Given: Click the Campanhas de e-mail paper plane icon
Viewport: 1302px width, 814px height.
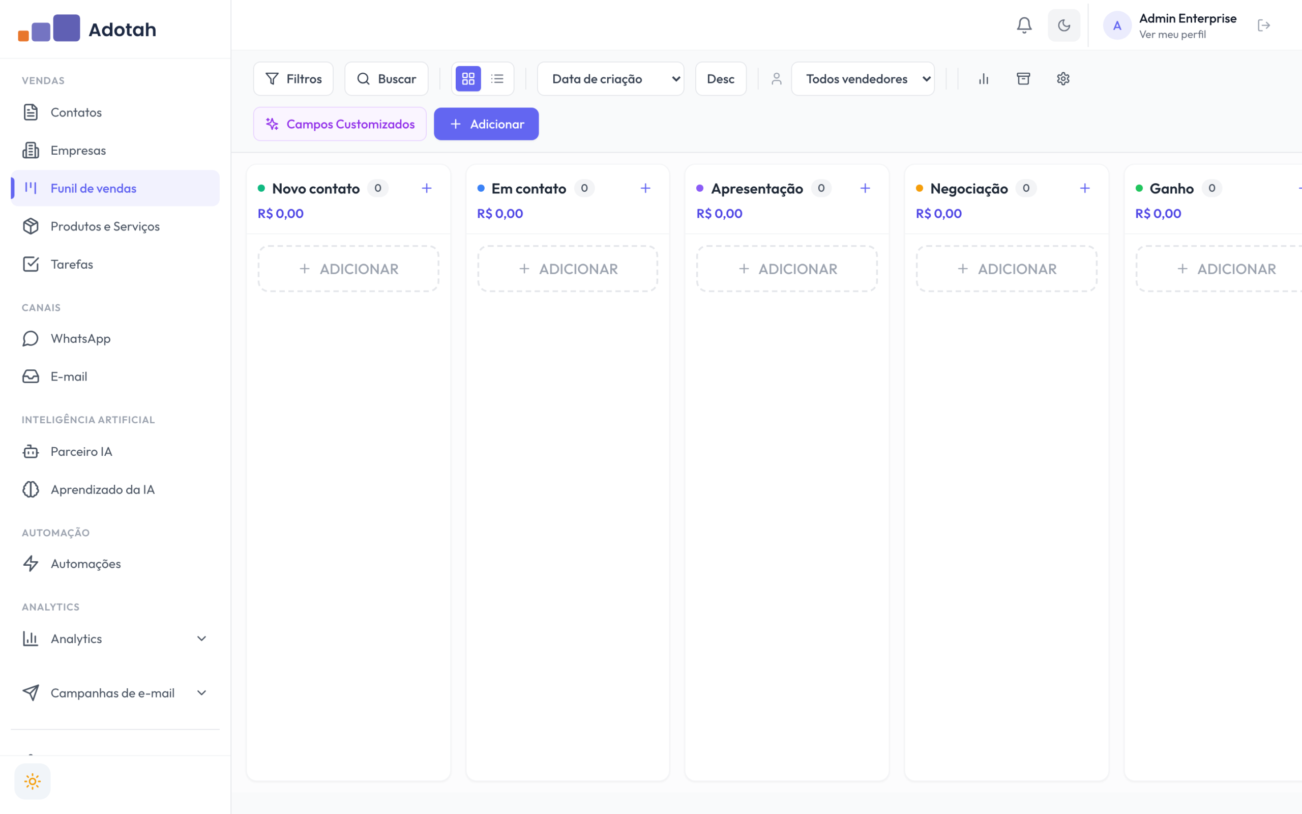Looking at the screenshot, I should click(31, 693).
